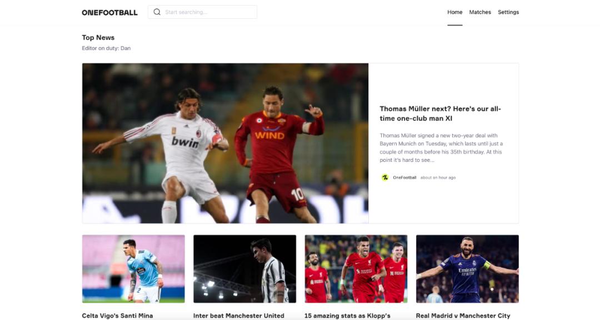The width and height of the screenshot is (600, 320).
Task: Click the OneFootball logo
Action: (x=109, y=12)
